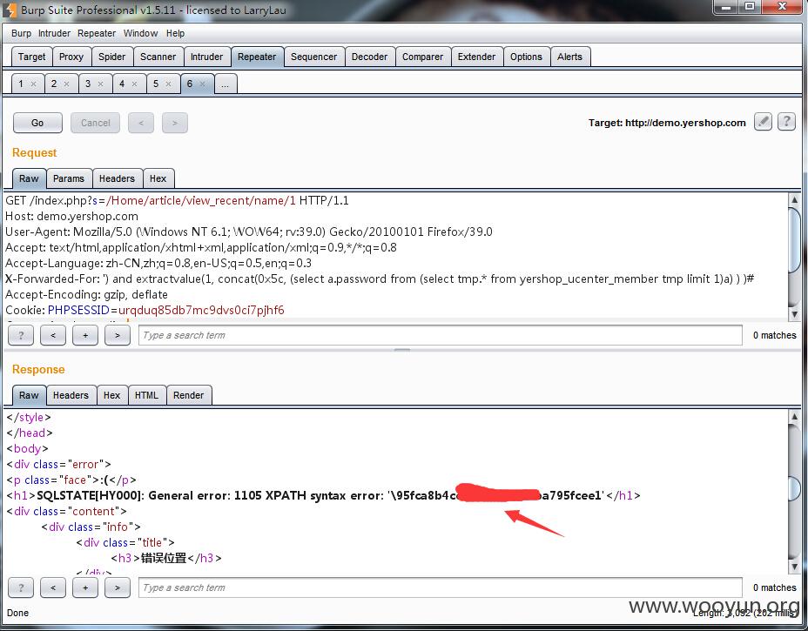Click the X-Forwarded-For header line

[380, 279]
